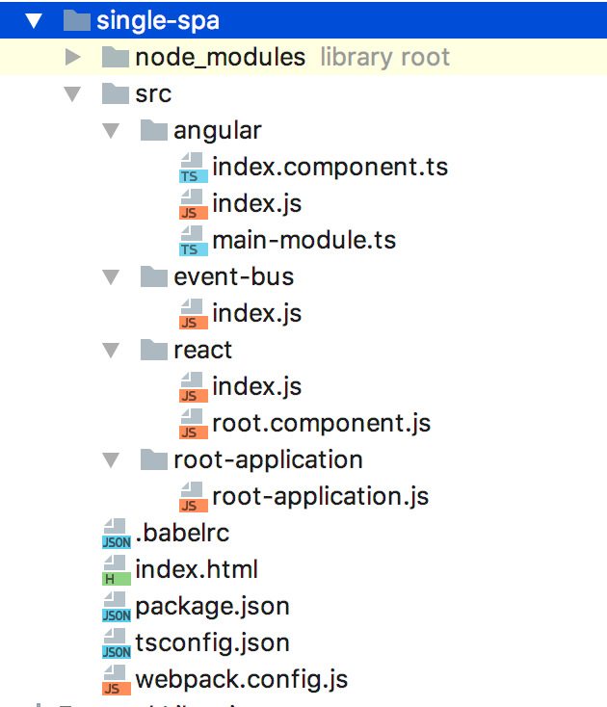Click the angular folder icon
The width and height of the screenshot is (607, 707).
[x=154, y=130]
